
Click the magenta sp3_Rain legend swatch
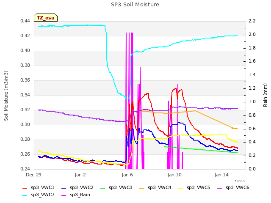pyautogui.click(x=64, y=195)
